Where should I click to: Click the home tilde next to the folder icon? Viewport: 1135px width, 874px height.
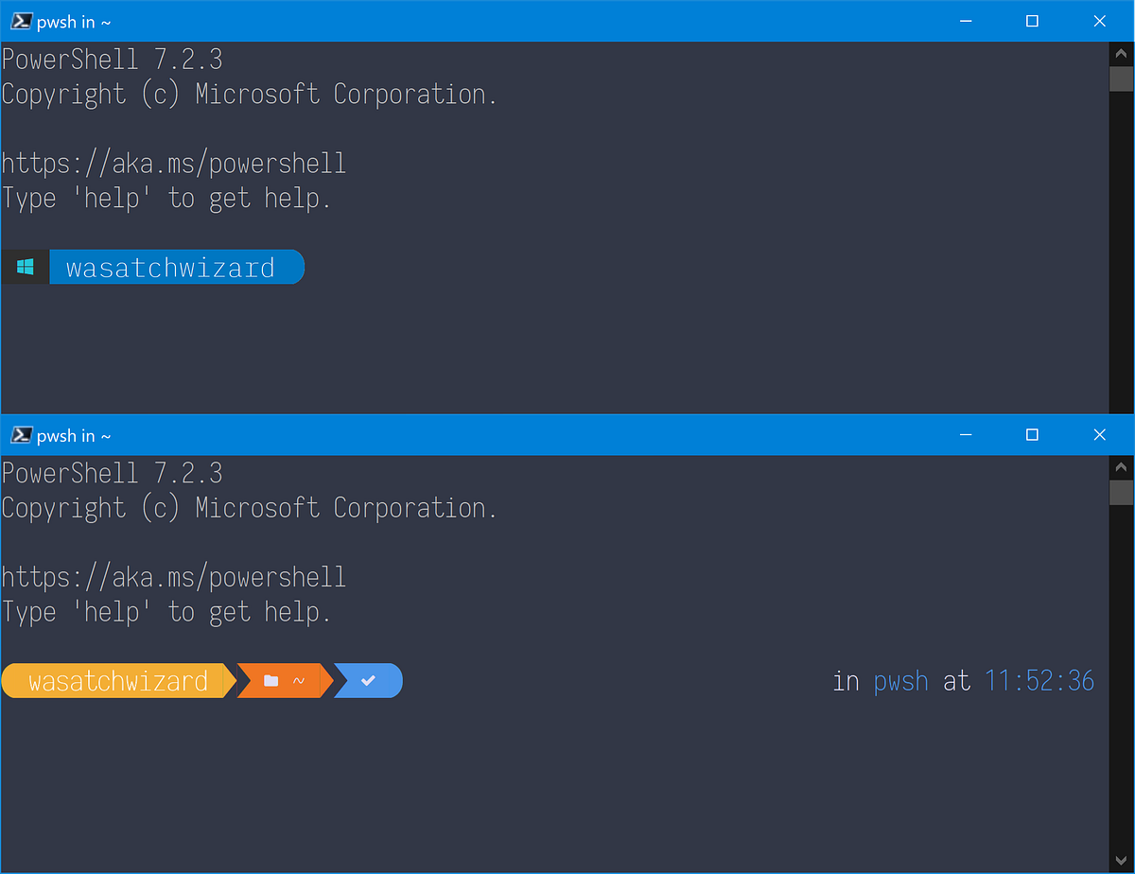[301, 680]
